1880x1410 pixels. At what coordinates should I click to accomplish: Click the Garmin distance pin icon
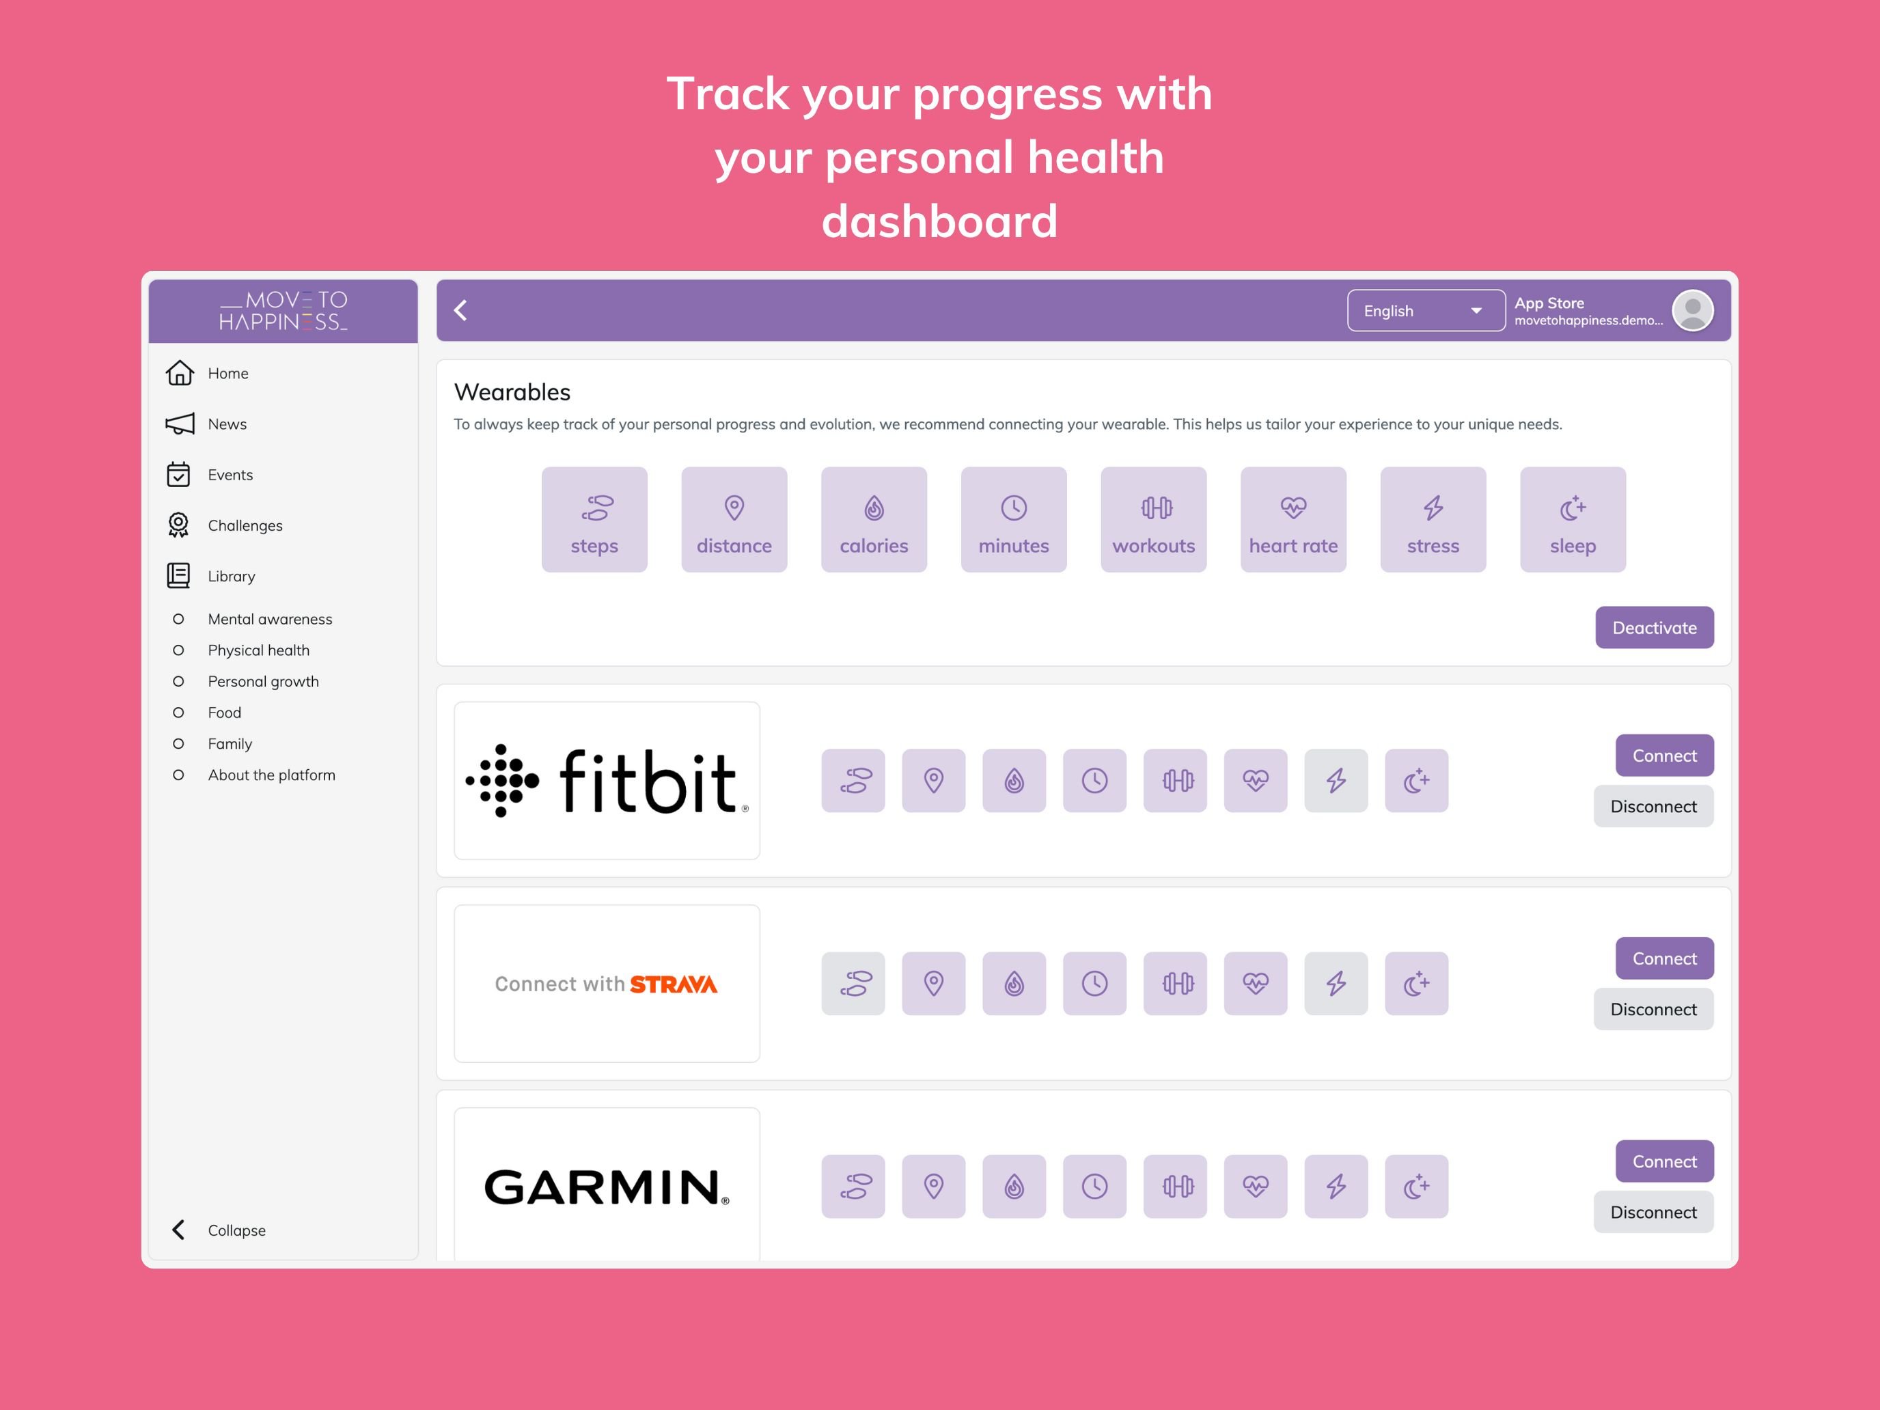point(934,1187)
